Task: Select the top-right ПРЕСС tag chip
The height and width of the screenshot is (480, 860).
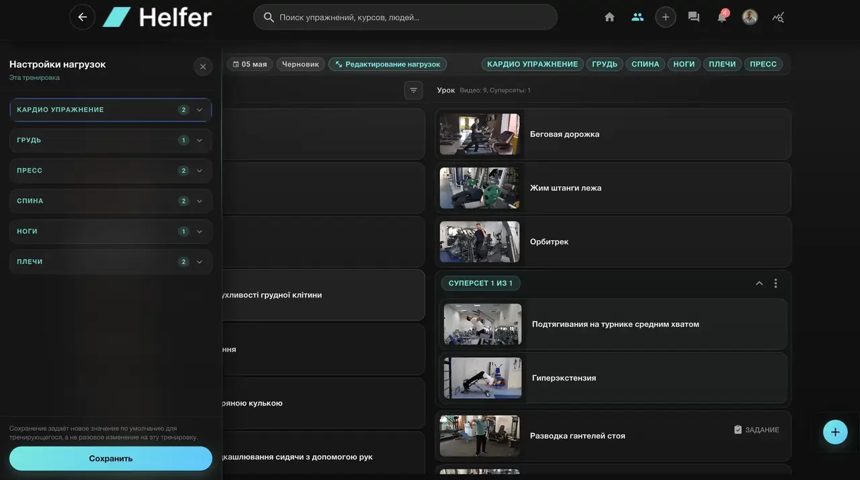Action: (763, 64)
